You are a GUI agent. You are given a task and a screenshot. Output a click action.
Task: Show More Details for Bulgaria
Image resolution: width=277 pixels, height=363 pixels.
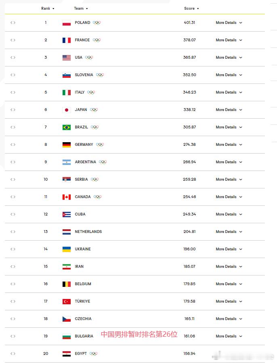[x=229, y=336]
